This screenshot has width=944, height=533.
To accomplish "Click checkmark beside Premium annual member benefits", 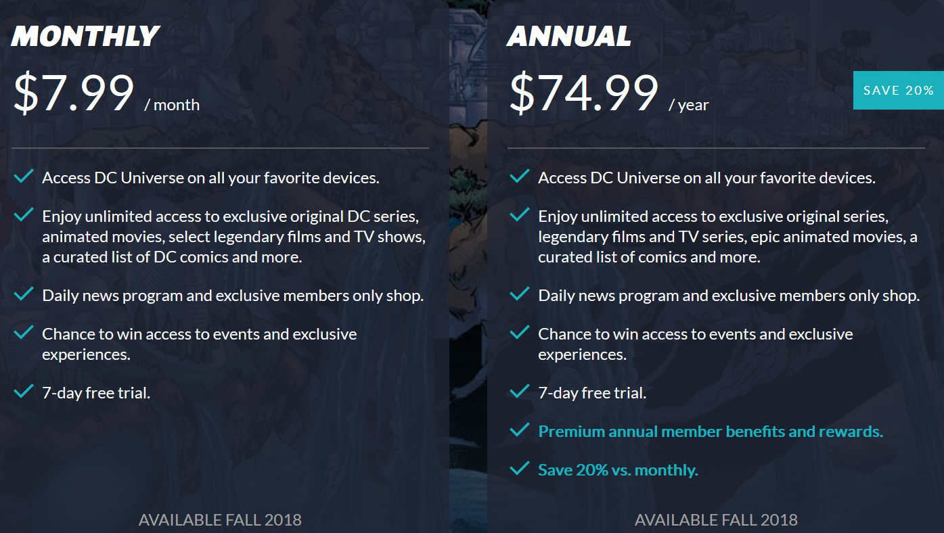I will [520, 430].
